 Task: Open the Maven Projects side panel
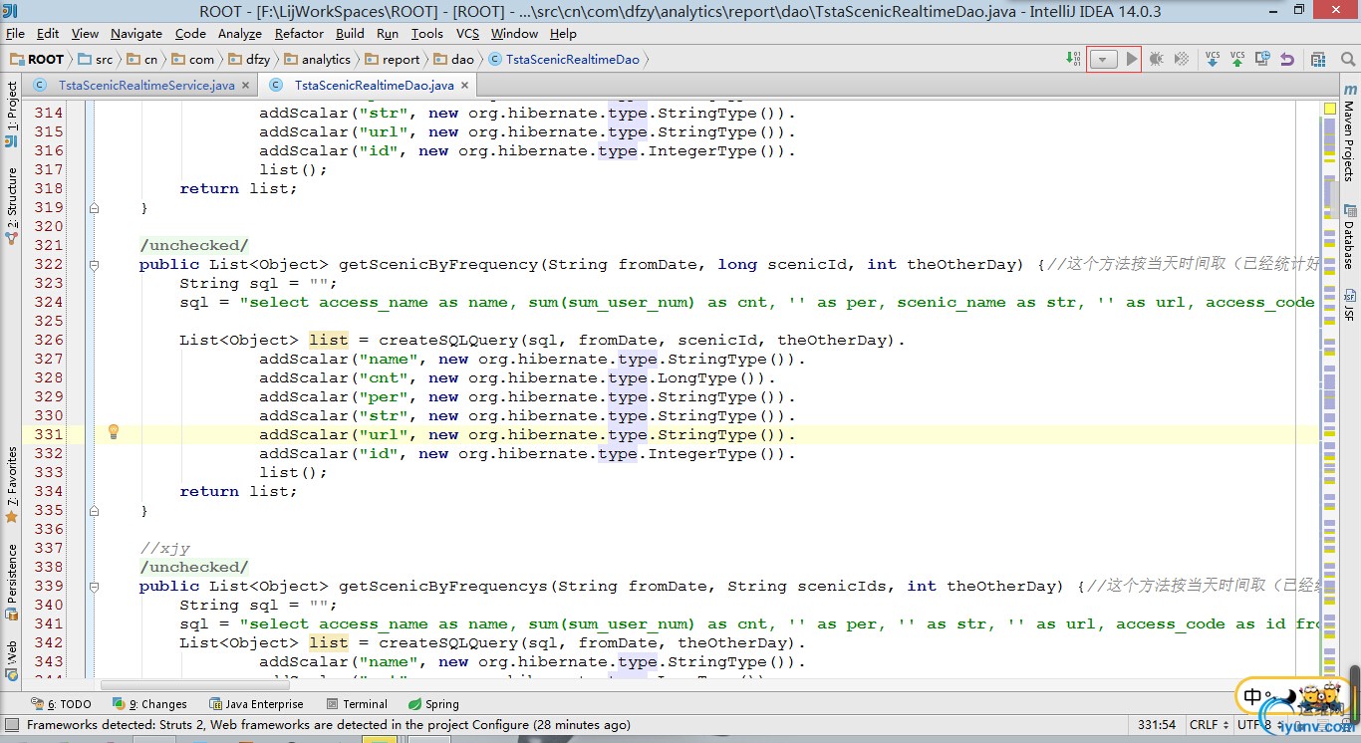[x=1349, y=133]
